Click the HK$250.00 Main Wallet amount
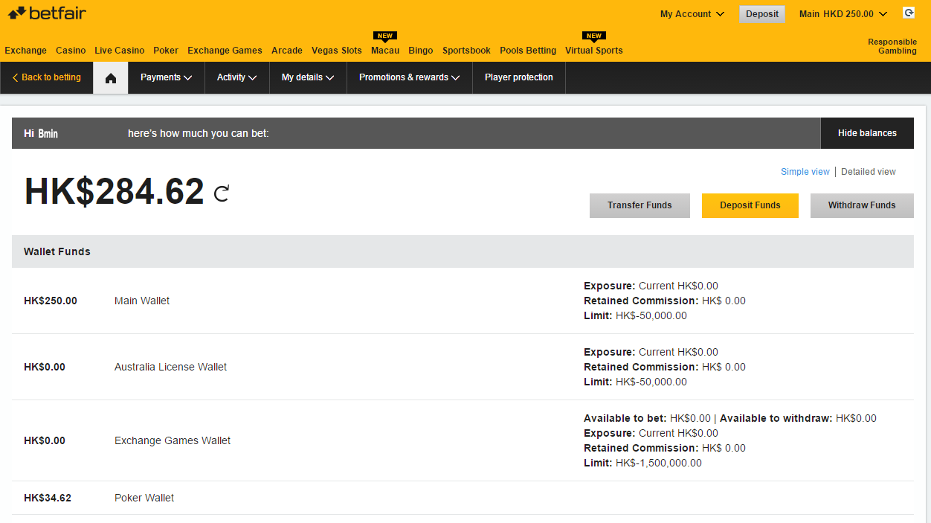Screen dimensions: 931x523 (x=51, y=301)
